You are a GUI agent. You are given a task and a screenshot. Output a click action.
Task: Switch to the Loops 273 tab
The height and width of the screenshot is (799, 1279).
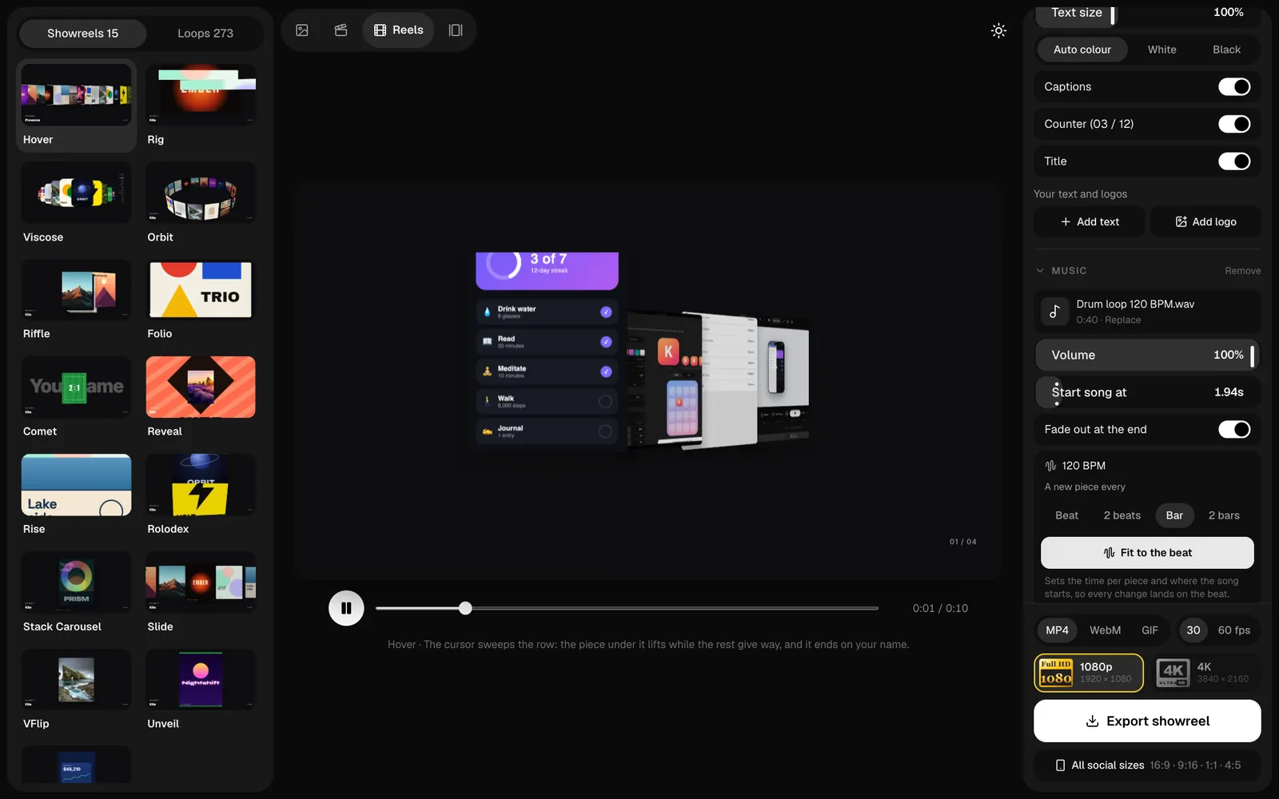205,34
